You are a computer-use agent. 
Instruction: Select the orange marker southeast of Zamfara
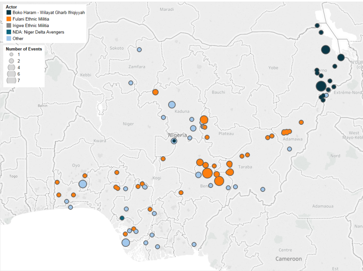tap(155, 92)
